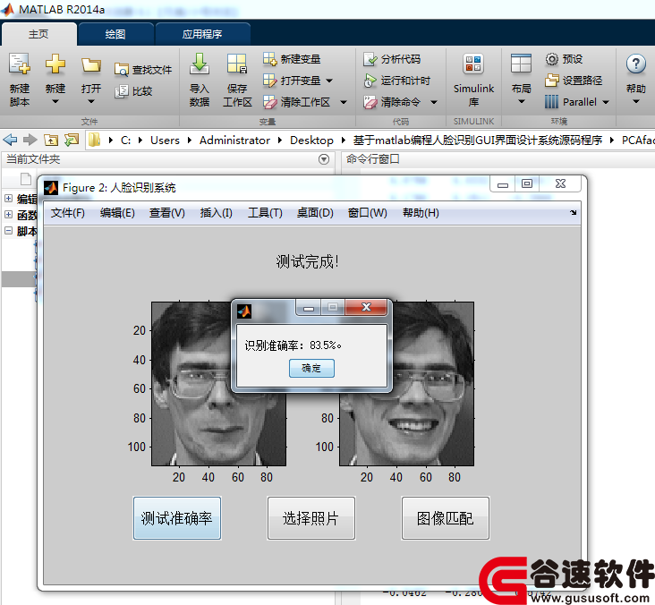Image resolution: width=655 pixels, height=605 pixels.
Task: Click the 新建脚本 (New Script) icon
Action: (x=19, y=64)
